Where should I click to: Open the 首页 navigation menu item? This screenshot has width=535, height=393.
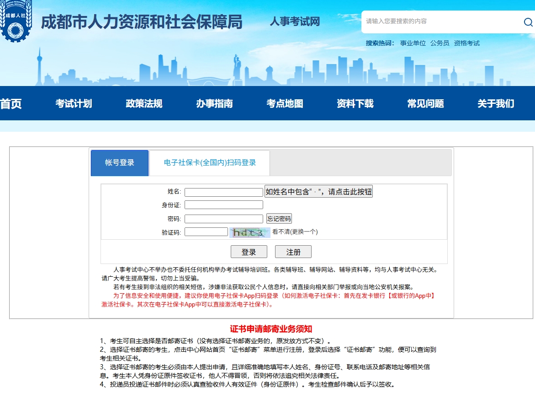[x=11, y=103]
